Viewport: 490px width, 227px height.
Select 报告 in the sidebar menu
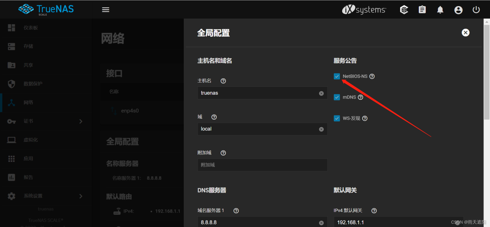[x=28, y=177]
